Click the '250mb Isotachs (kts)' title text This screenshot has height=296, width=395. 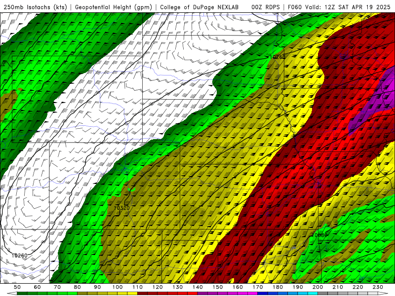coord(35,7)
